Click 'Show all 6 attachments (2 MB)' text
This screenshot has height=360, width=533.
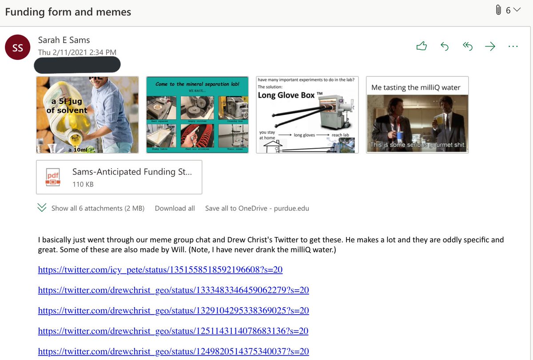point(98,208)
